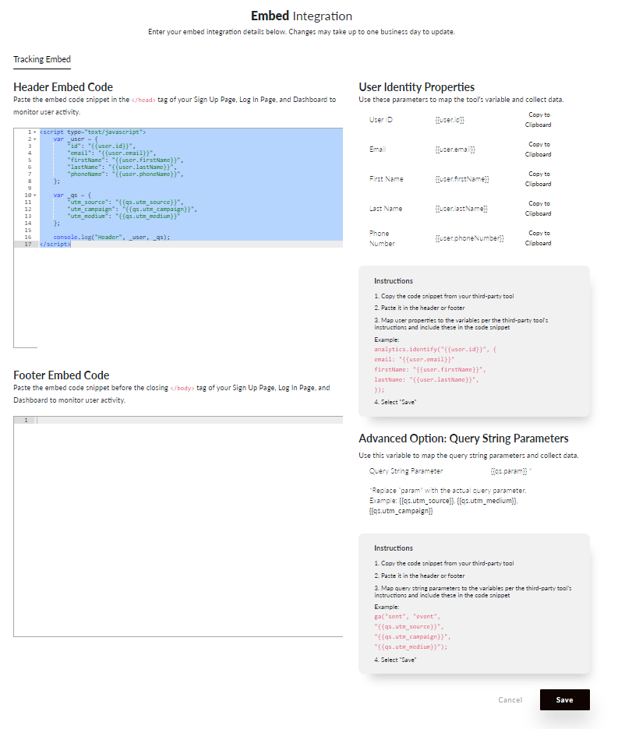Collapse code fold arrow on line 1

34,132
